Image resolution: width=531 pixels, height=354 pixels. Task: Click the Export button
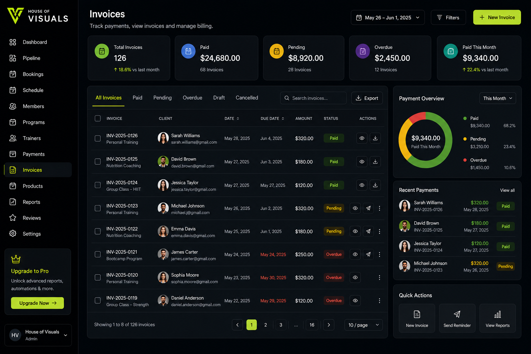367,98
